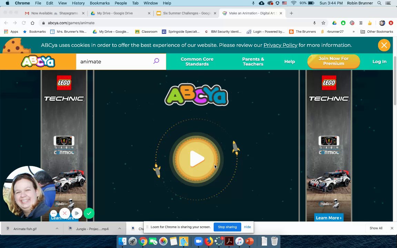Start the animation game with the play button
Screen dimensions: 397x248
click(x=196, y=159)
